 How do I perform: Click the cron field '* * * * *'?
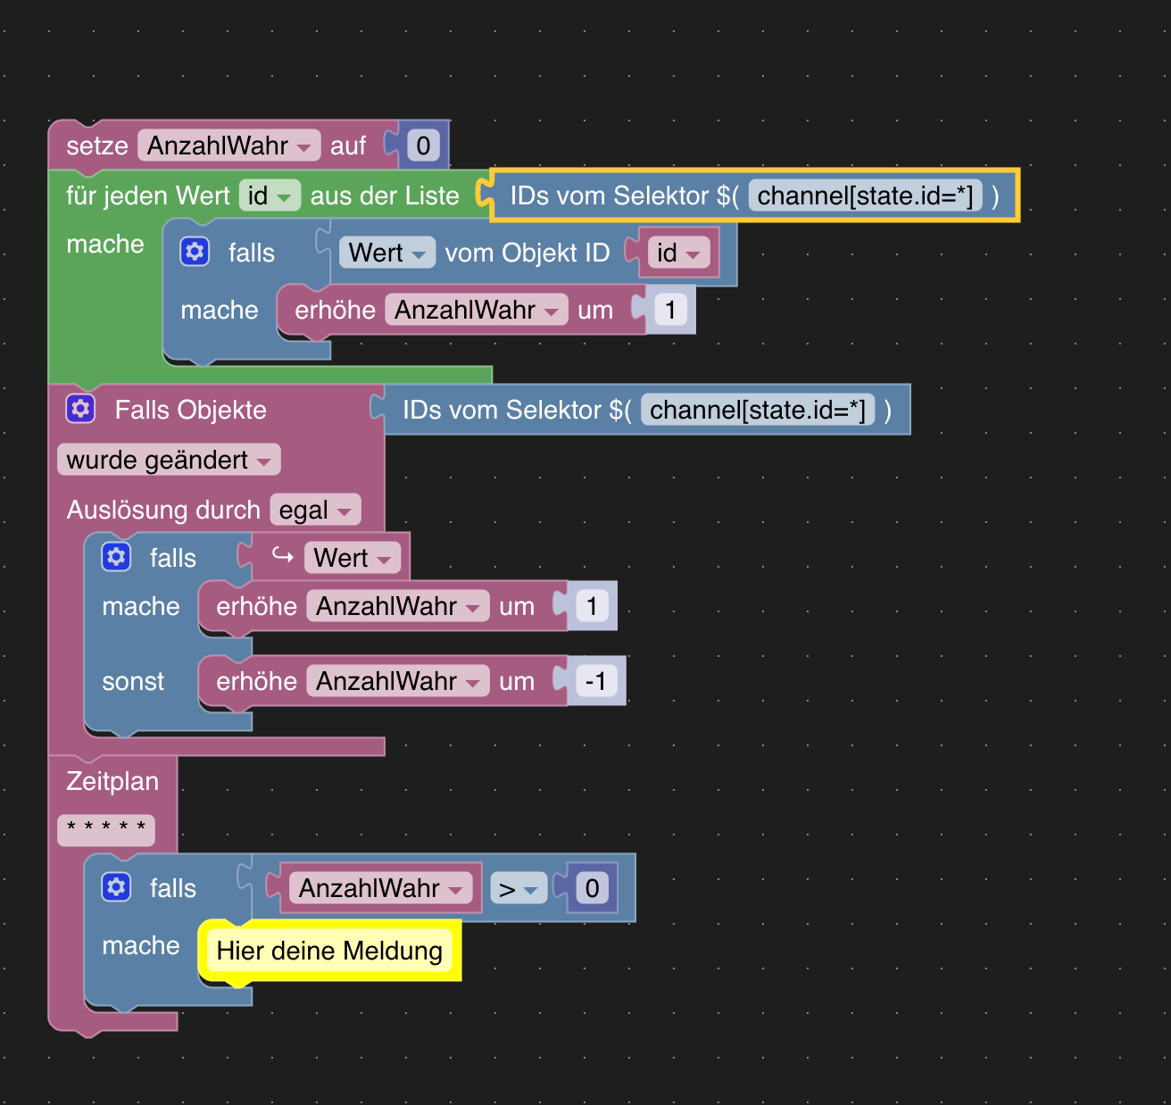click(x=106, y=829)
